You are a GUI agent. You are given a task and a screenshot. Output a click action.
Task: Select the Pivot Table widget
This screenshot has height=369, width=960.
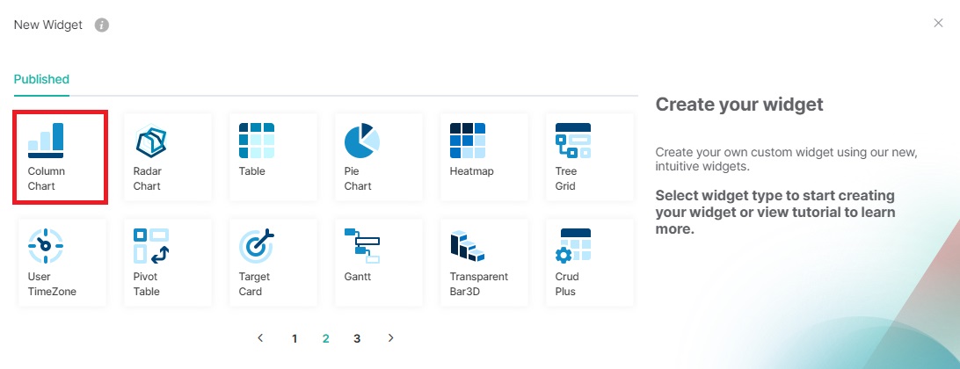pyautogui.click(x=167, y=262)
